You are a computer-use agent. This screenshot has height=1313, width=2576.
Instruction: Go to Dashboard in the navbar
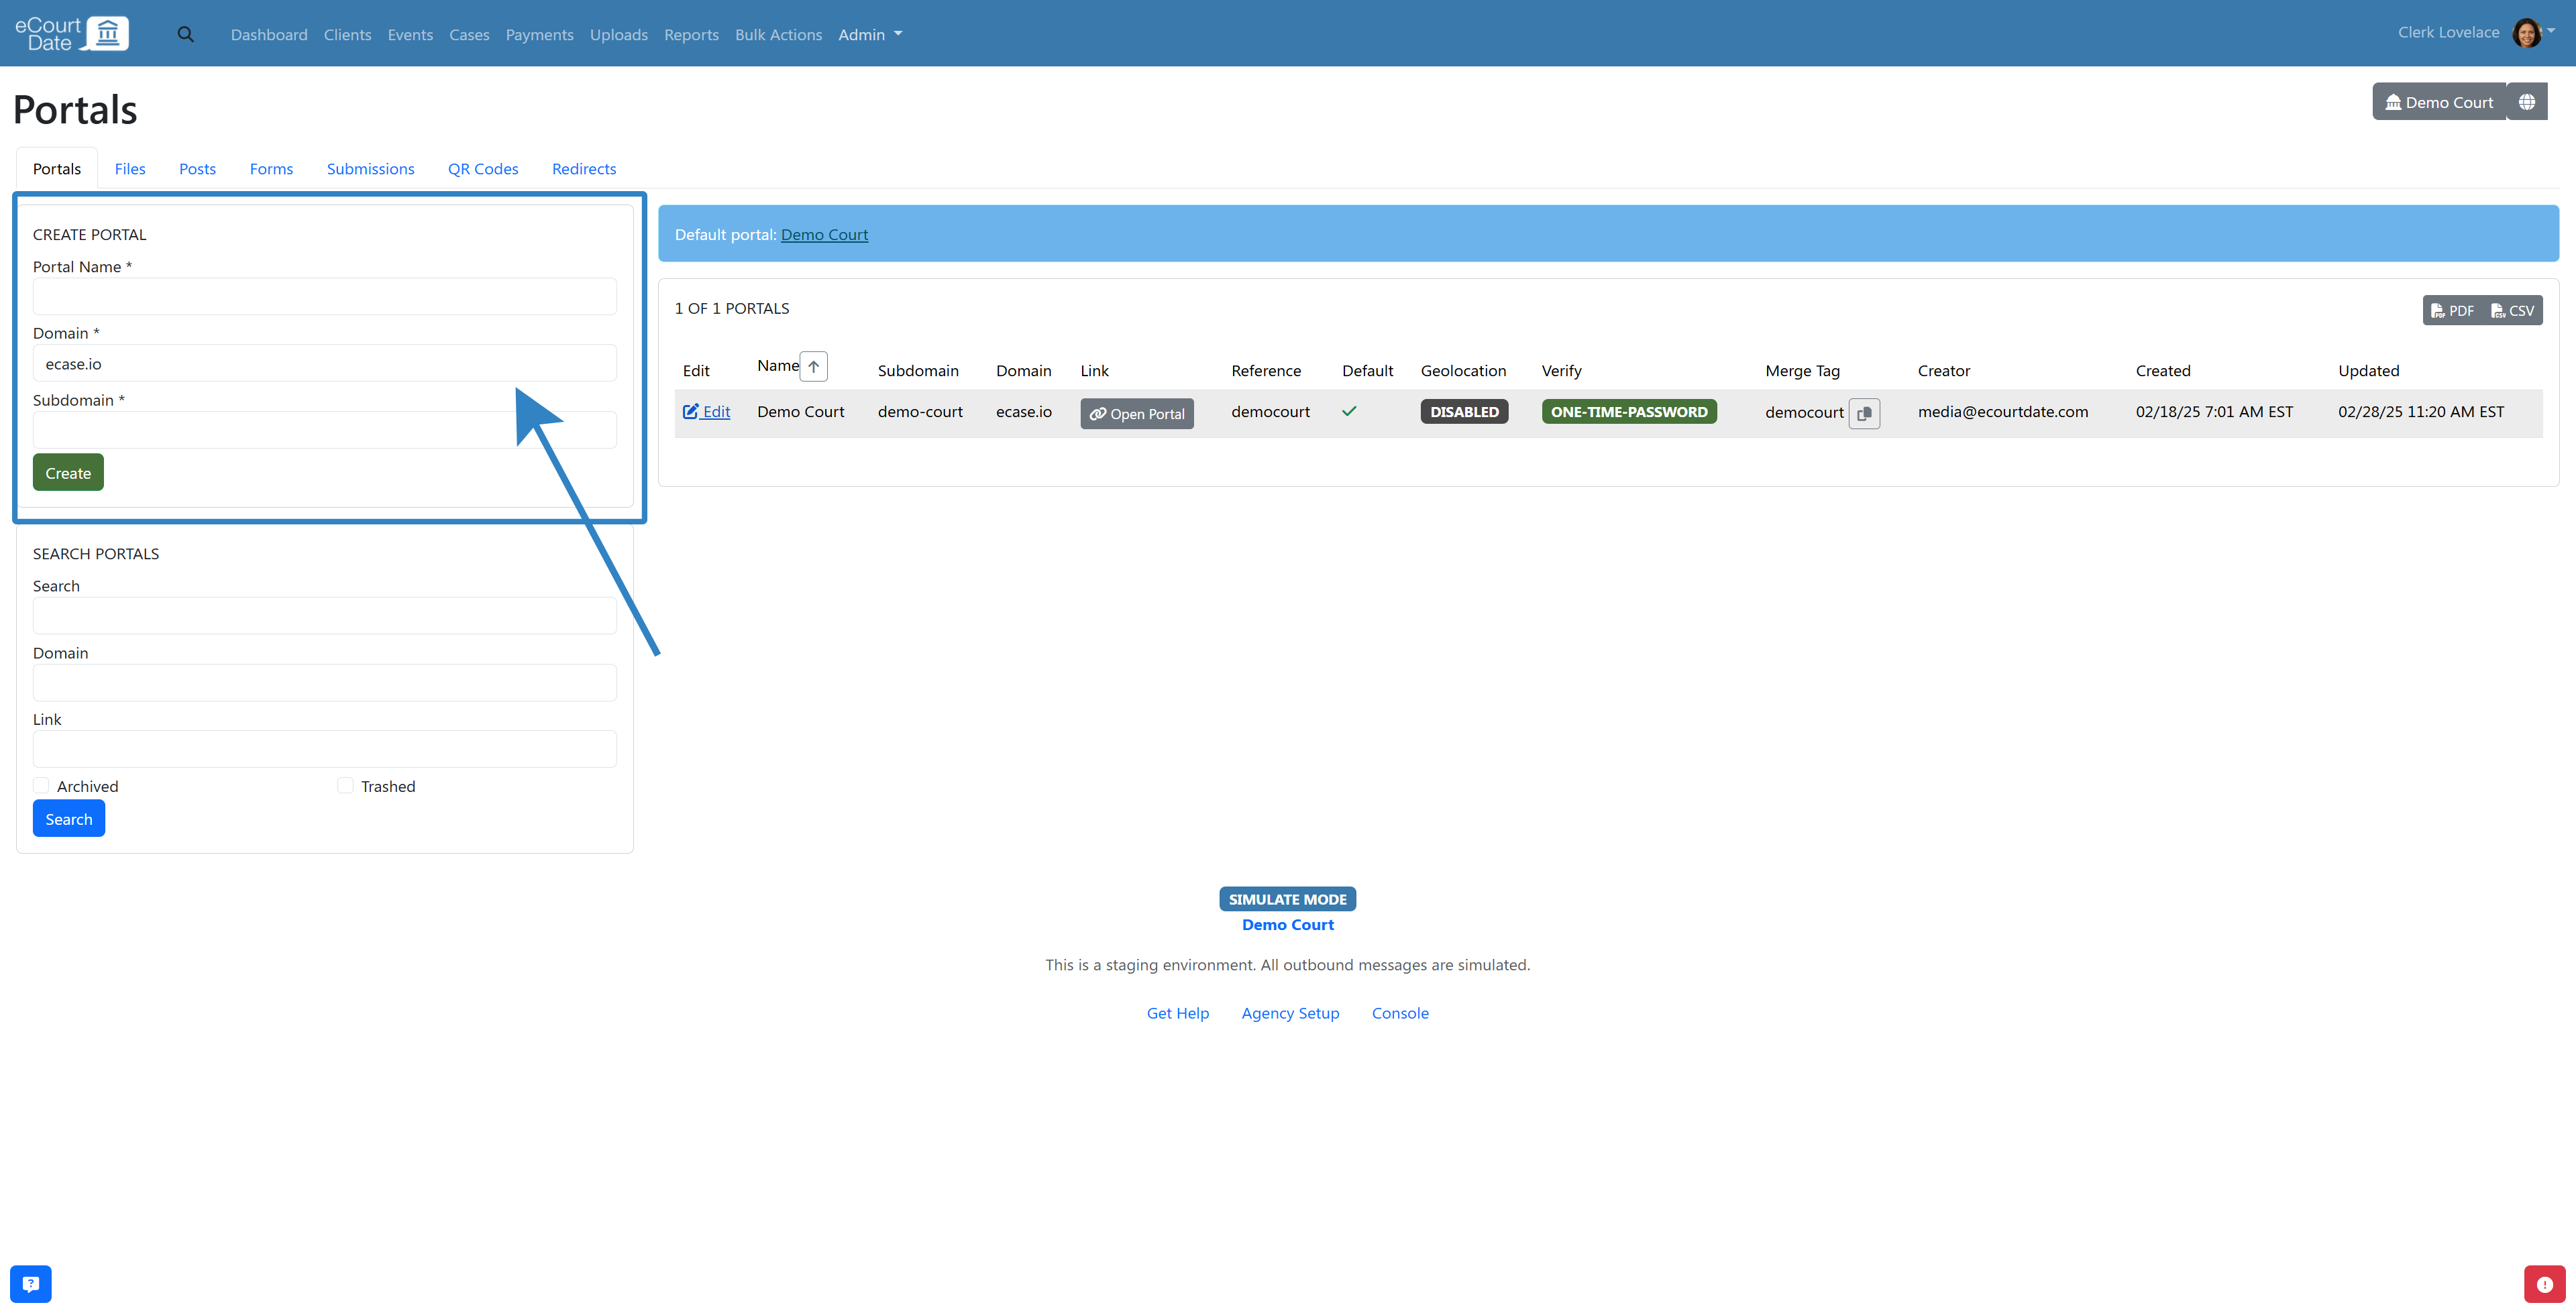point(269,34)
